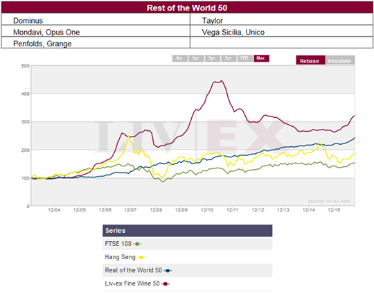Click the 500 y-axis label

click(x=26, y=66)
